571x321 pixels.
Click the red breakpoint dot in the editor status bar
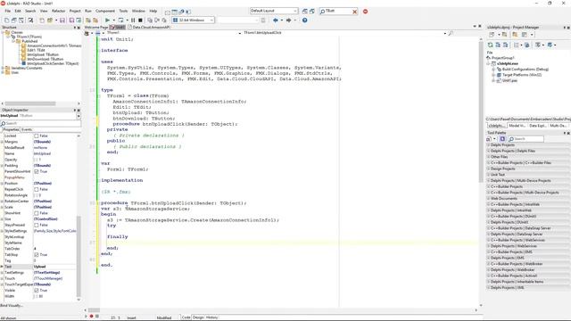[91, 317]
